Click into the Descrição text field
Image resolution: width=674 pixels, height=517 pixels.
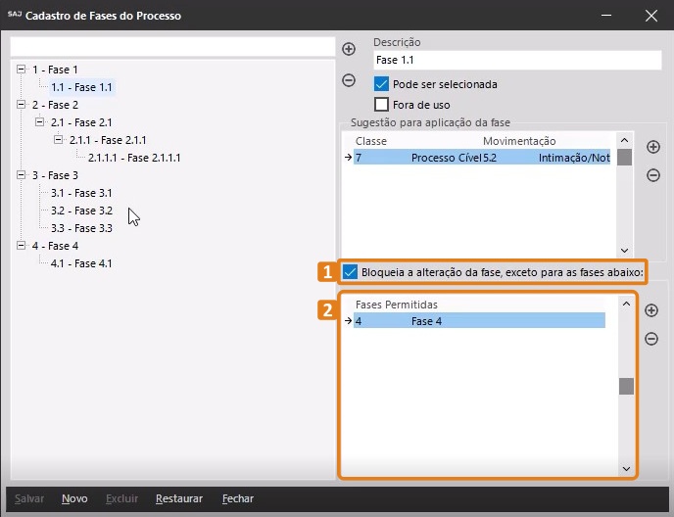tap(517, 61)
